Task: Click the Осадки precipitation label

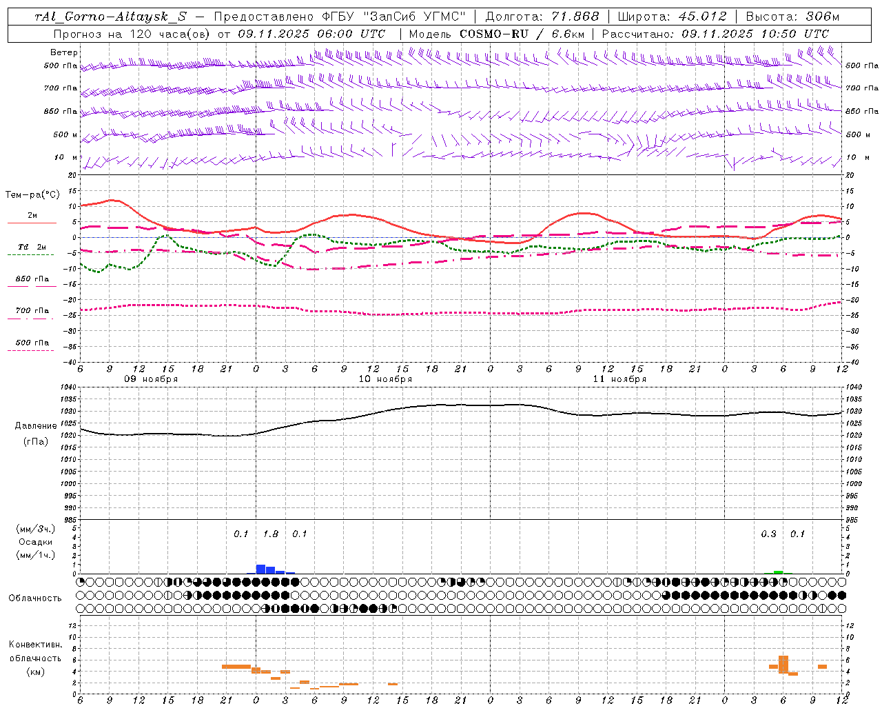Action: click(x=36, y=542)
